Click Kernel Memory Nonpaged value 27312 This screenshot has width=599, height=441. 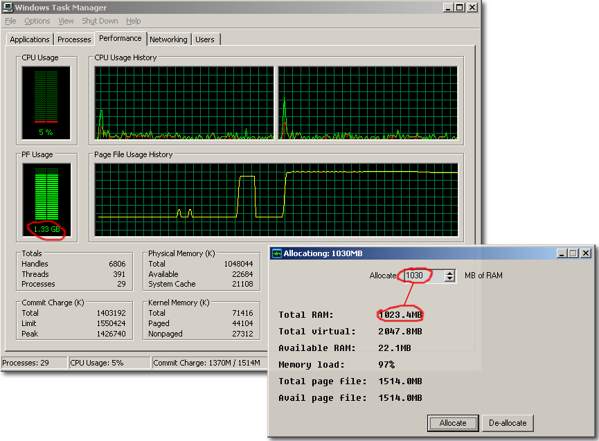[242, 334]
